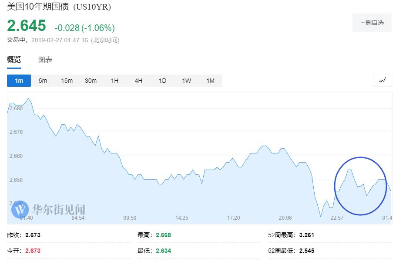
Task: Click the blue circled chart area
Action: [x=360, y=186]
